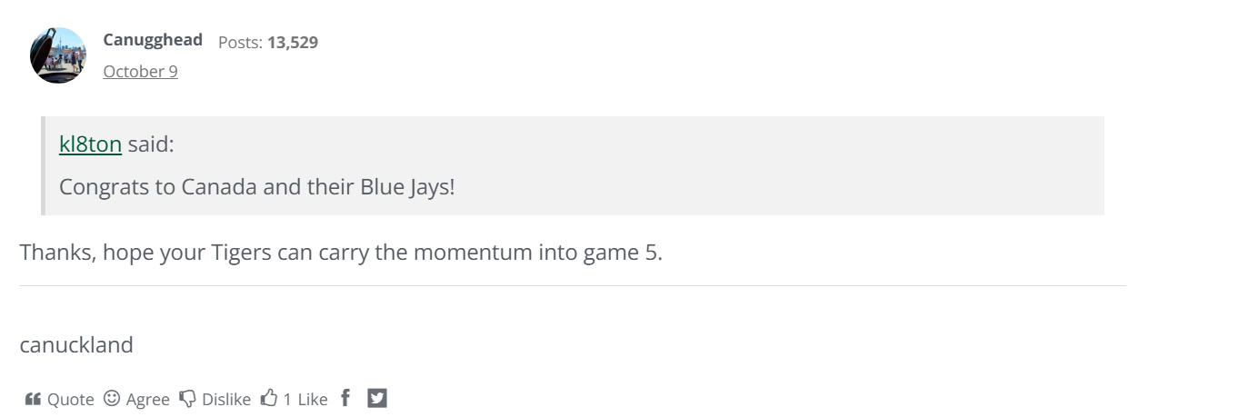This screenshot has width=1239, height=417.
Task: Click the like count number 1
Action: (x=287, y=400)
